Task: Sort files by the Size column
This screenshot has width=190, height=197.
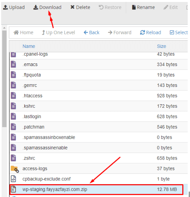Action: [x=162, y=46]
